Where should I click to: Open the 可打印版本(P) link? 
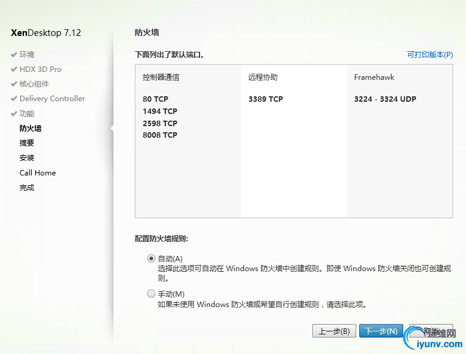tap(430, 55)
